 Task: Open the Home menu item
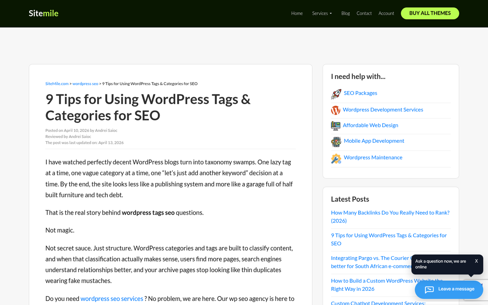(297, 13)
